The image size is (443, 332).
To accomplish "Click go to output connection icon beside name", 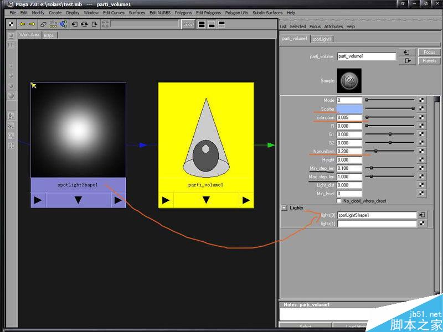I will (407, 61).
